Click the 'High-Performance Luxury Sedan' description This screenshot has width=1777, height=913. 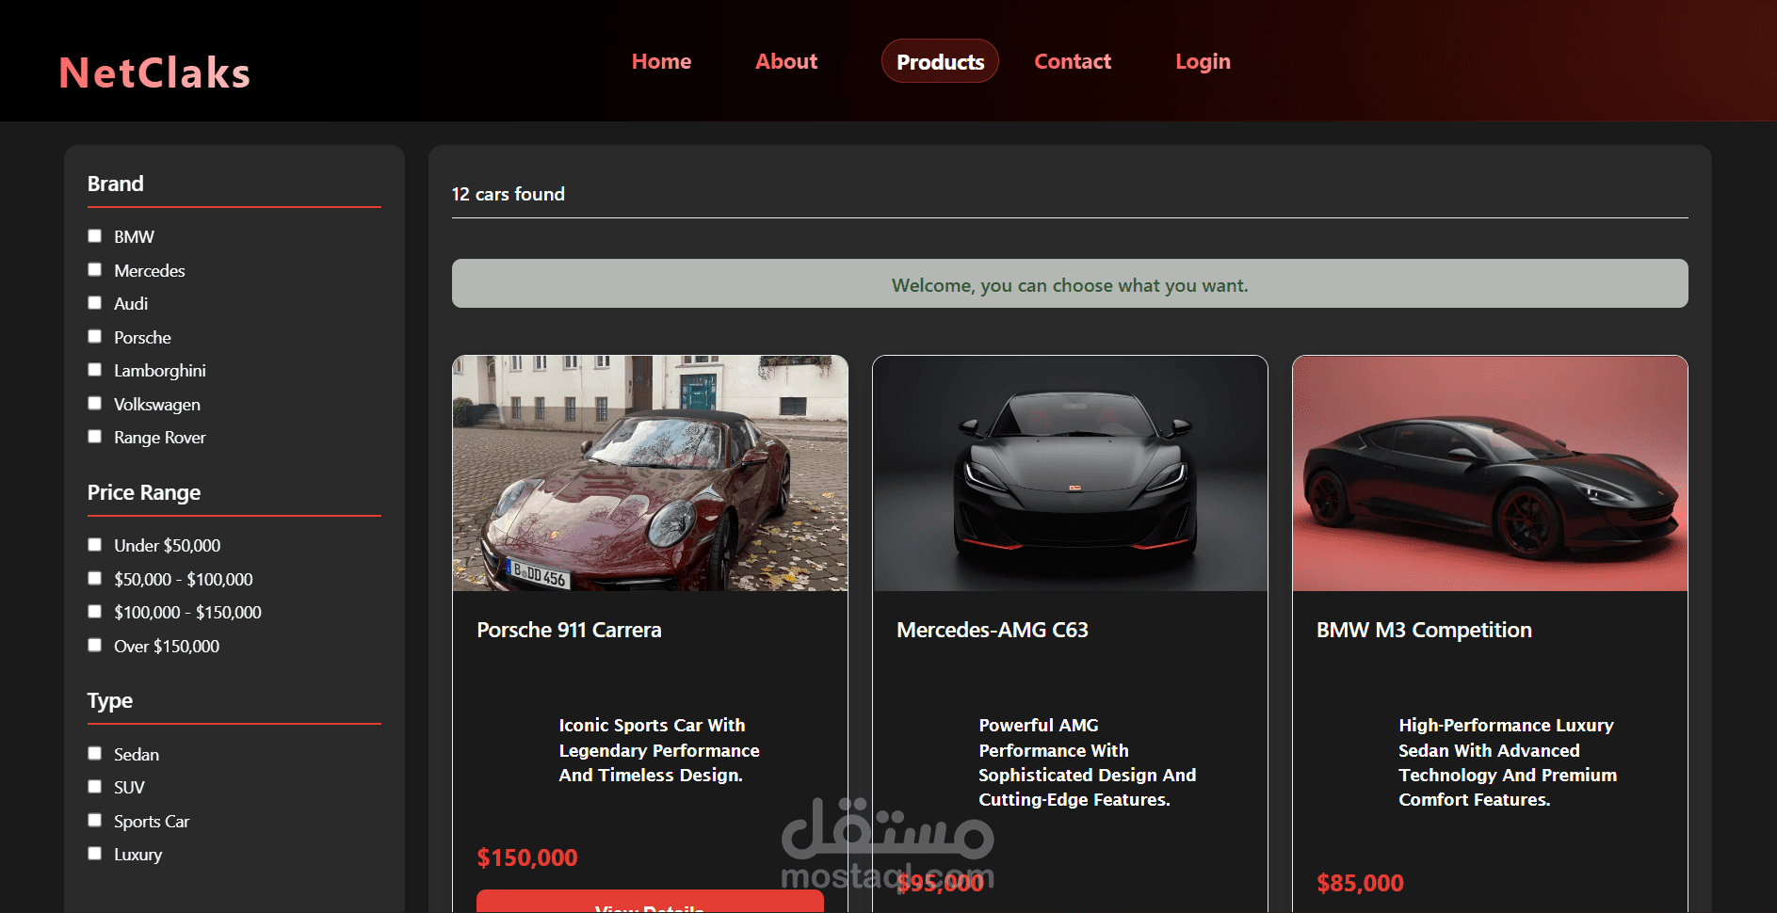1508,762
